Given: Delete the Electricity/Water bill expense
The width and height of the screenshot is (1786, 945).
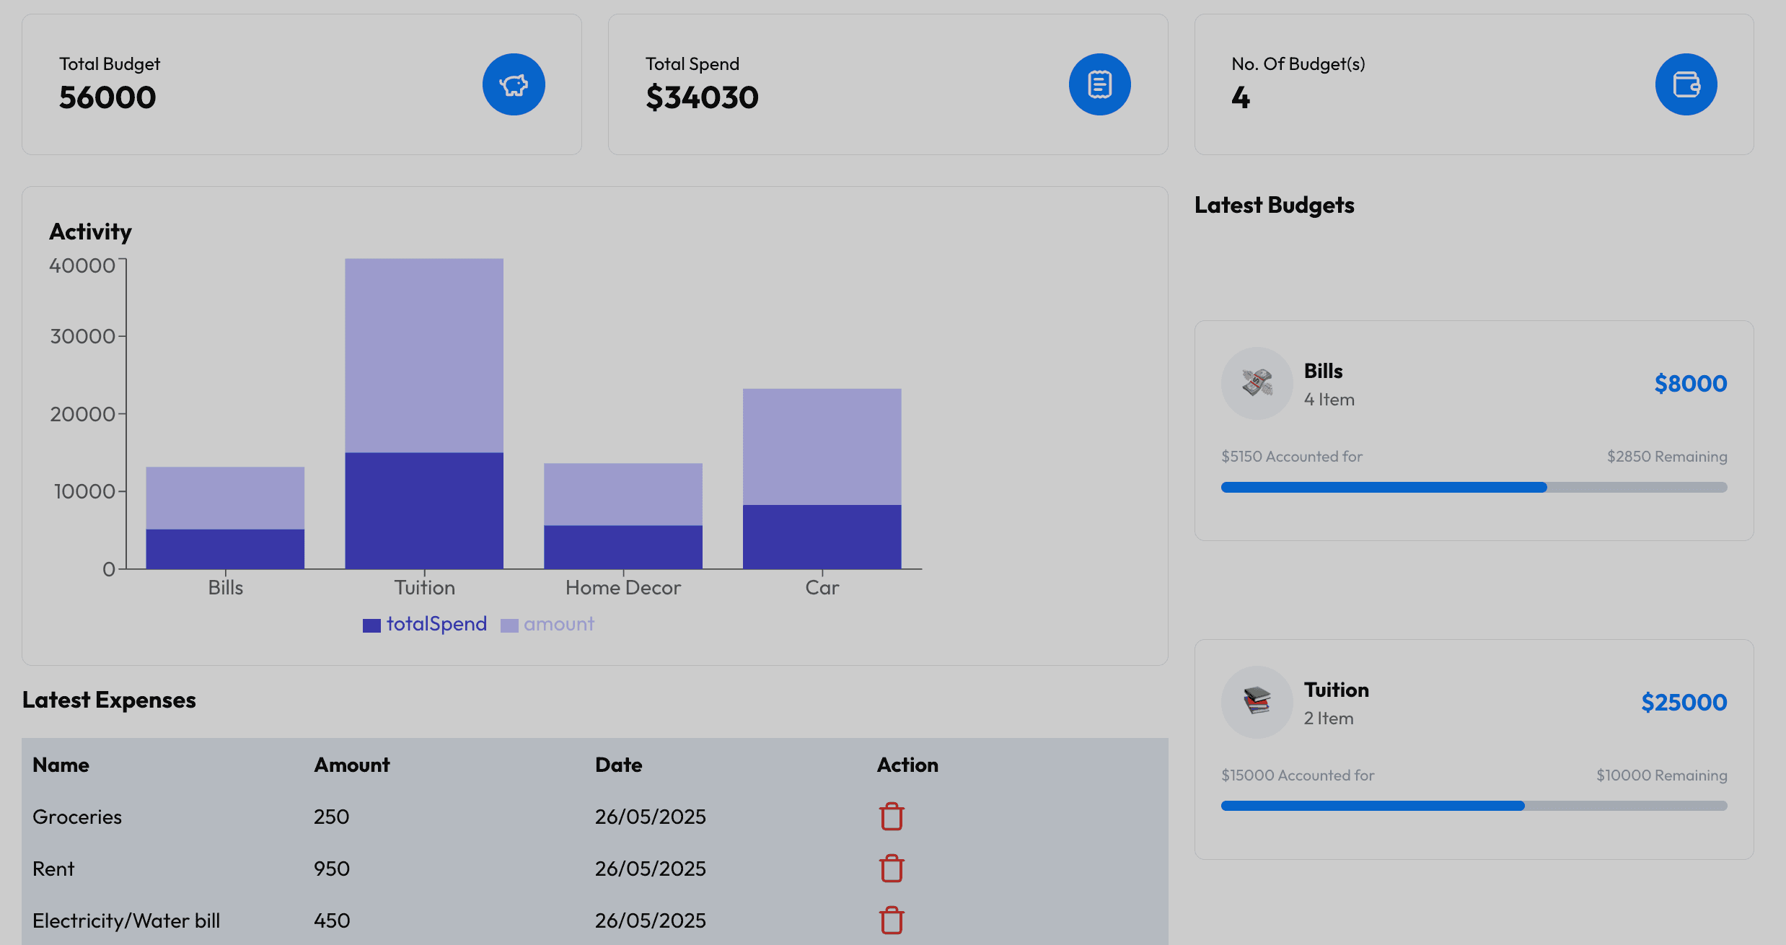Looking at the screenshot, I should [892, 920].
